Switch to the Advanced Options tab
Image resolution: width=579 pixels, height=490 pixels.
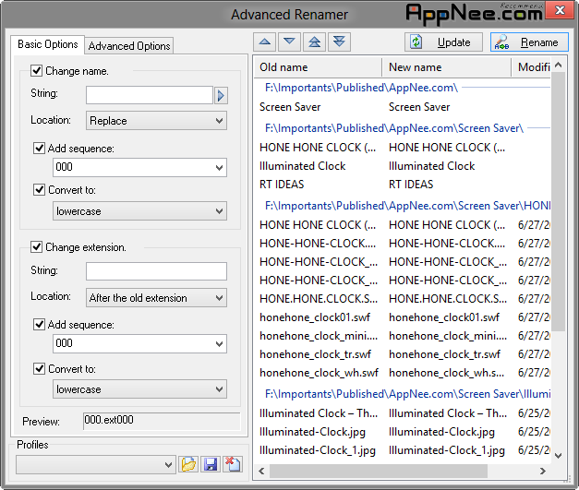tap(129, 46)
